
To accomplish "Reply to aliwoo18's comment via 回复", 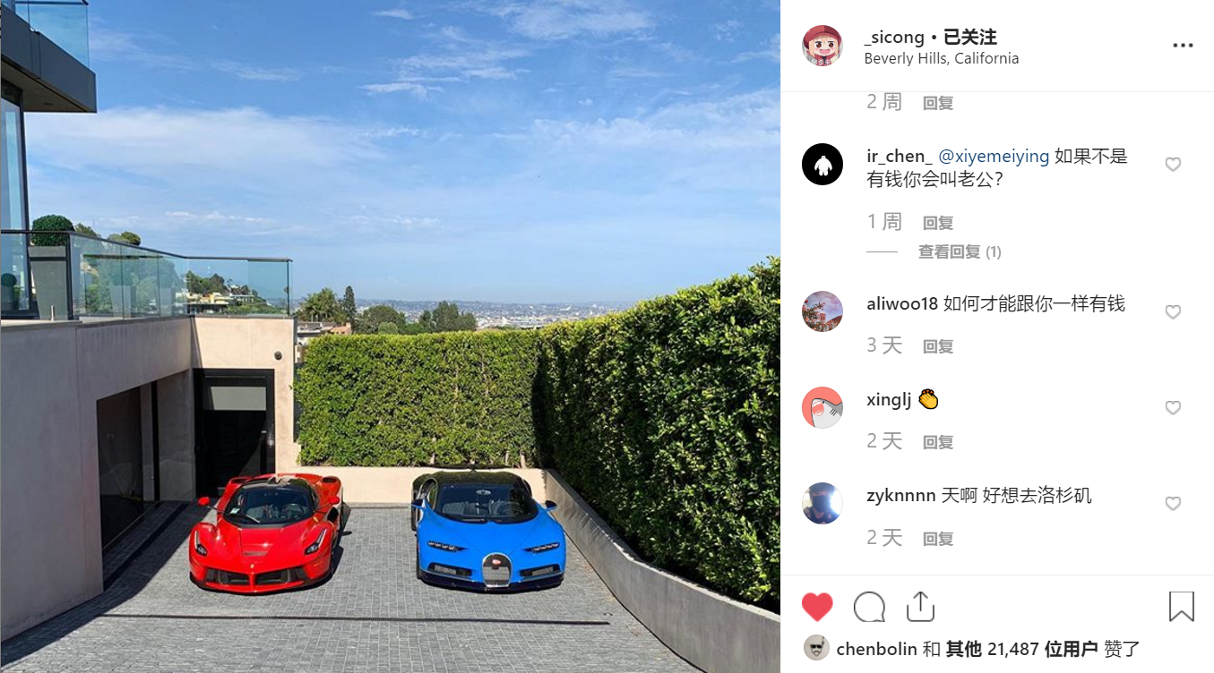I will (938, 346).
